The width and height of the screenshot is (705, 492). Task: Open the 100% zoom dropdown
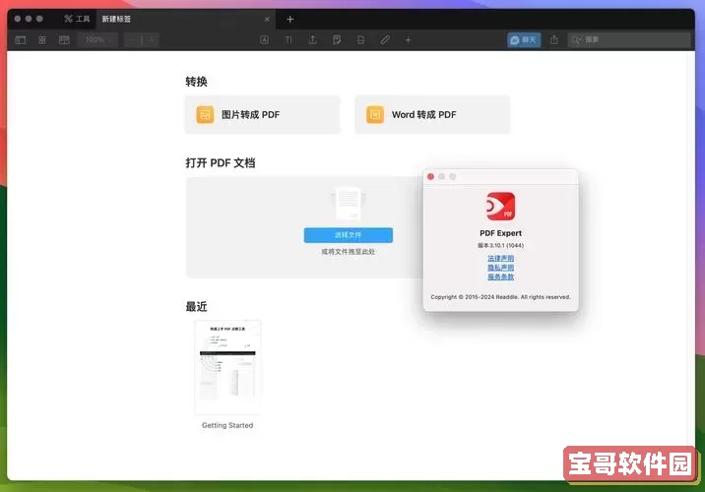click(98, 40)
